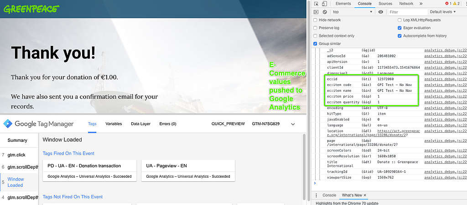467x205 pixels.
Task: Click the encoding value UTF-8
Action: tap(383, 108)
